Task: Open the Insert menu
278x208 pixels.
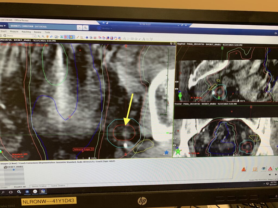Action: coord(4,31)
